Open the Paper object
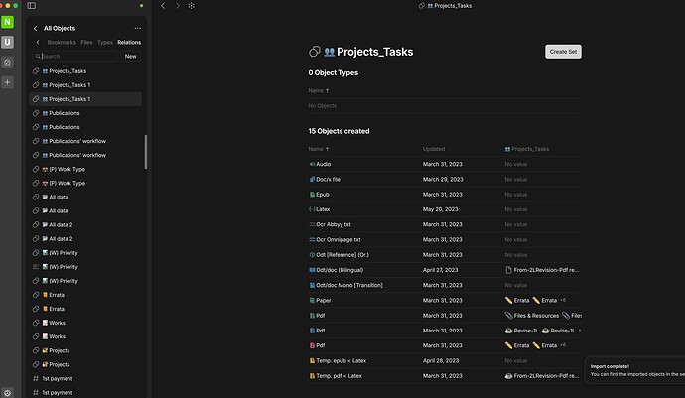The height and width of the screenshot is (398, 685). (x=324, y=300)
